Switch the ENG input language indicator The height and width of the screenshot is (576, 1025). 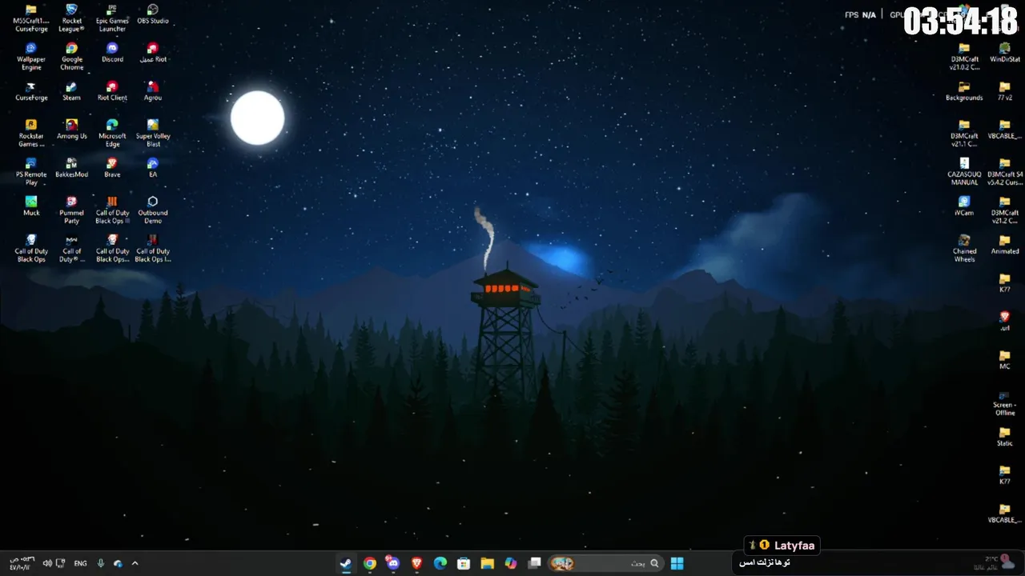point(80,563)
